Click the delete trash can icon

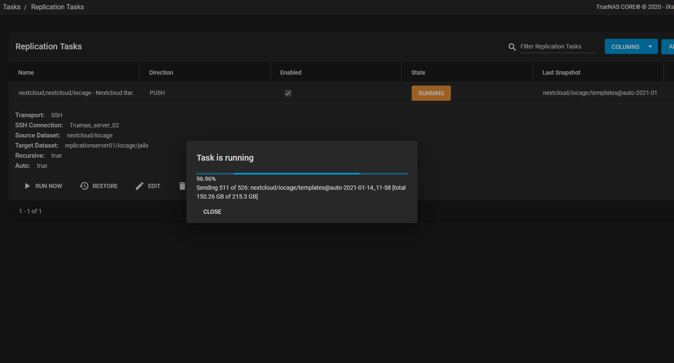[x=182, y=186]
